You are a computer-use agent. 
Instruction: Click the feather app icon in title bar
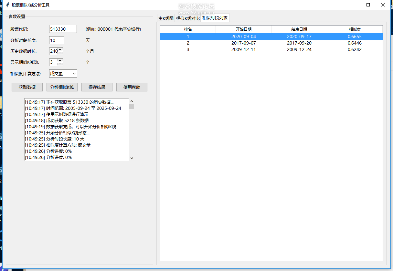tap(7, 5)
